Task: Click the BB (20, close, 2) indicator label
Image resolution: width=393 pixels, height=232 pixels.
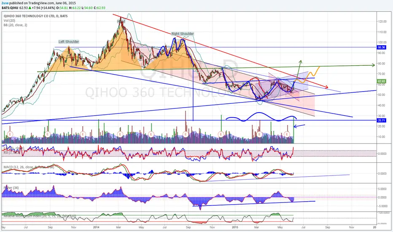Action: point(16,25)
